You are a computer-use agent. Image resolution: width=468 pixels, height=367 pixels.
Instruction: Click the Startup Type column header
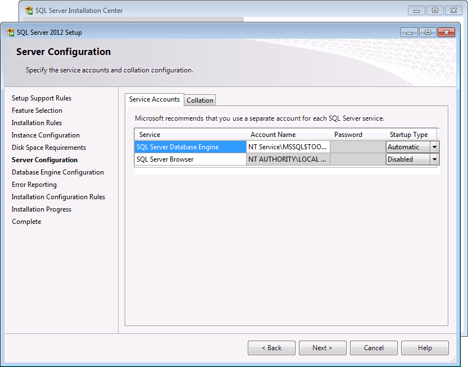point(411,135)
